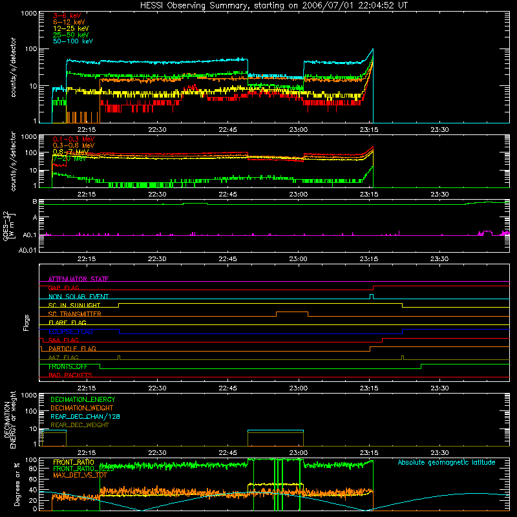Select the 'FLARE_FLAG' label

(x=67, y=322)
